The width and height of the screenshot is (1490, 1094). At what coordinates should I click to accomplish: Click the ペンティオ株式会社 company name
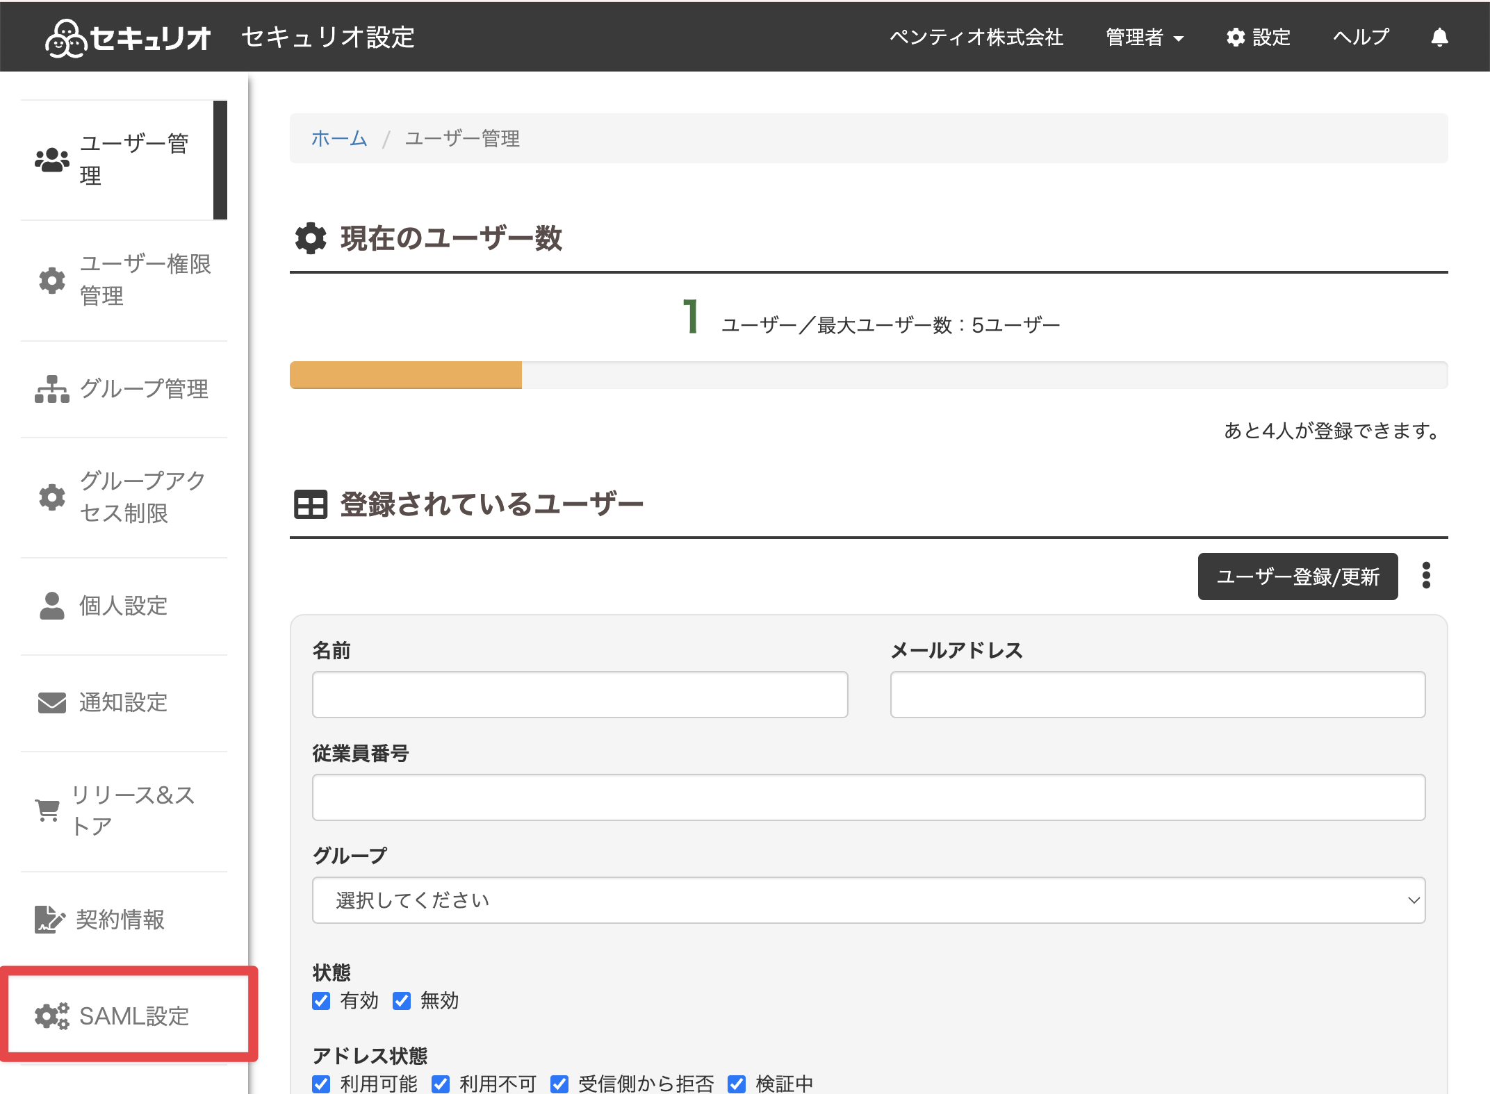976,37
